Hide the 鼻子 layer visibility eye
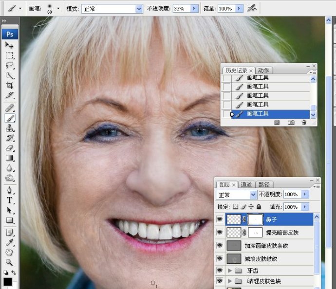 click(x=220, y=219)
